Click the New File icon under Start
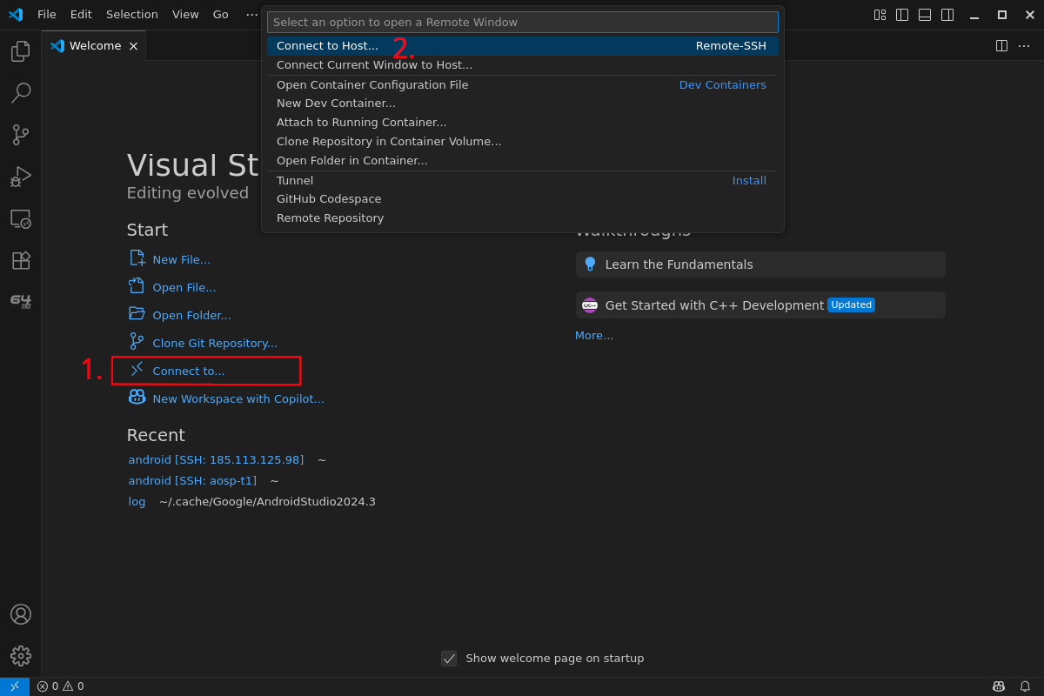 [137, 258]
